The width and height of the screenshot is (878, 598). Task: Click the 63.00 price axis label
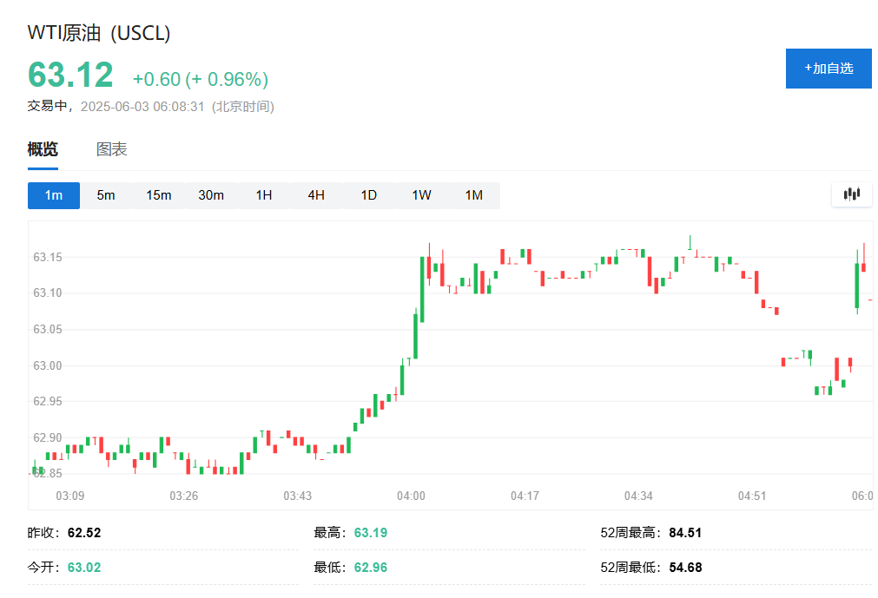click(48, 366)
